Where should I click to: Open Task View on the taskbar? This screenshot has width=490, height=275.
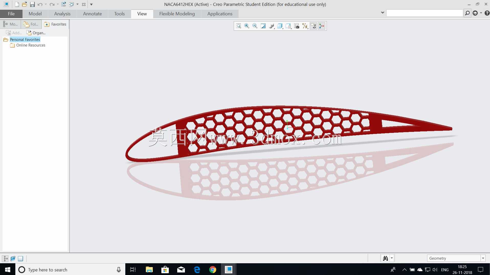[x=133, y=269]
